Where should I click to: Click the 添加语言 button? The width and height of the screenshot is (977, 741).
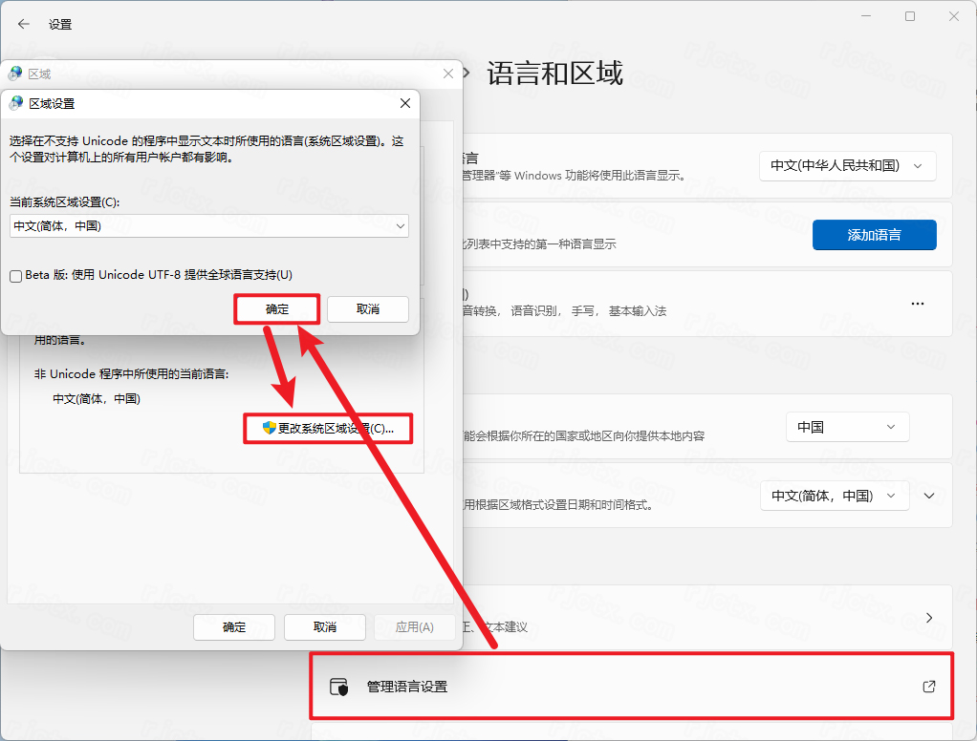pos(874,234)
